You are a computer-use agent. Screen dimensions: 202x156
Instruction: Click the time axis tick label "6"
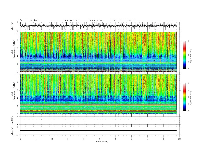click(x=116, y=139)
